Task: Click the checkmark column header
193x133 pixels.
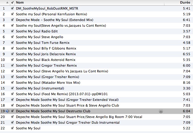Action: tap(12, 2)
